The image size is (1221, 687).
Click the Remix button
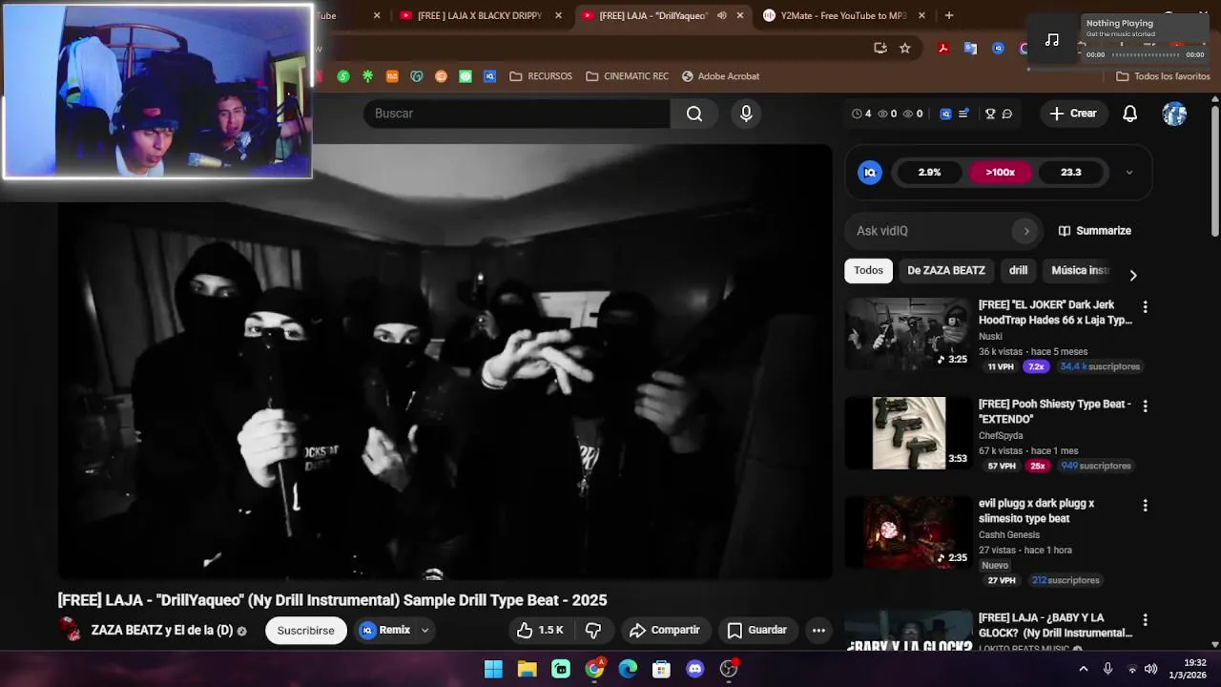(x=385, y=630)
